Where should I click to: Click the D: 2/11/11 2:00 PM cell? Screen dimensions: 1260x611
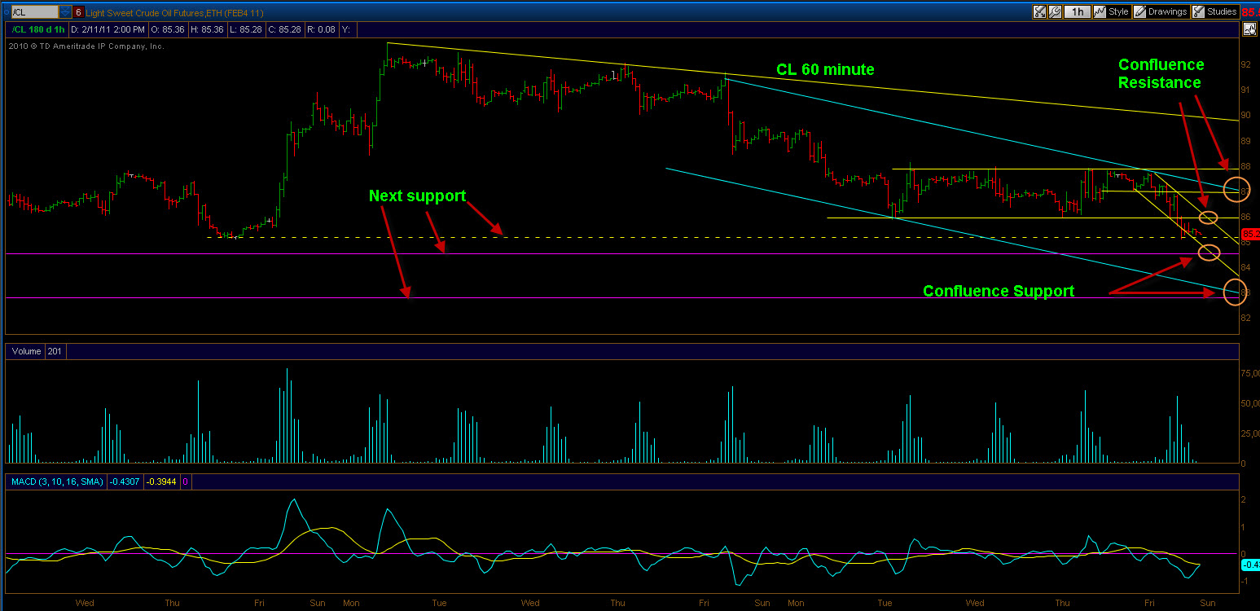(108, 29)
